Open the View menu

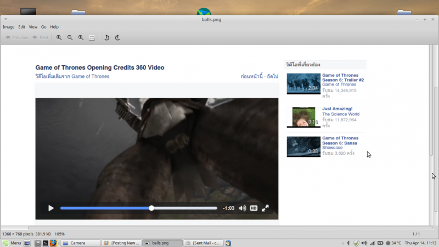pos(33,27)
